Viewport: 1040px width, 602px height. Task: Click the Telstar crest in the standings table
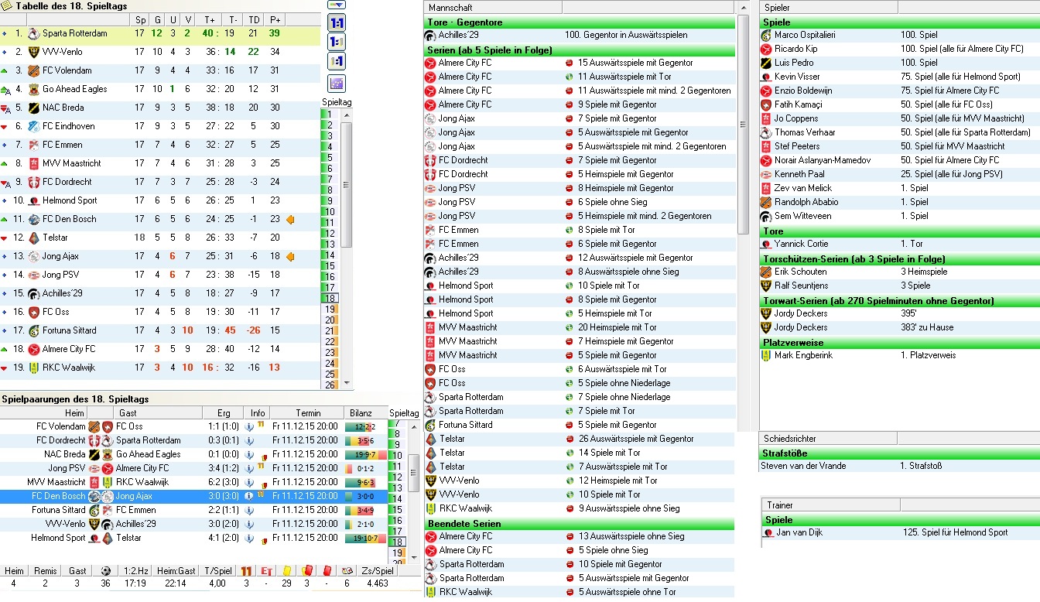33,238
